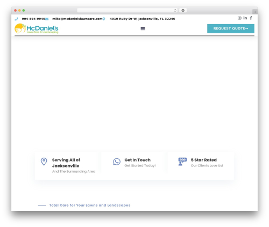Call phone number 904-894-9940

(x=33, y=19)
